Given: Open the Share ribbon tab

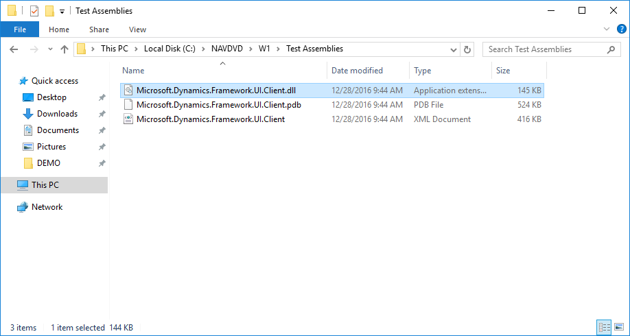Looking at the screenshot, I should [x=99, y=29].
